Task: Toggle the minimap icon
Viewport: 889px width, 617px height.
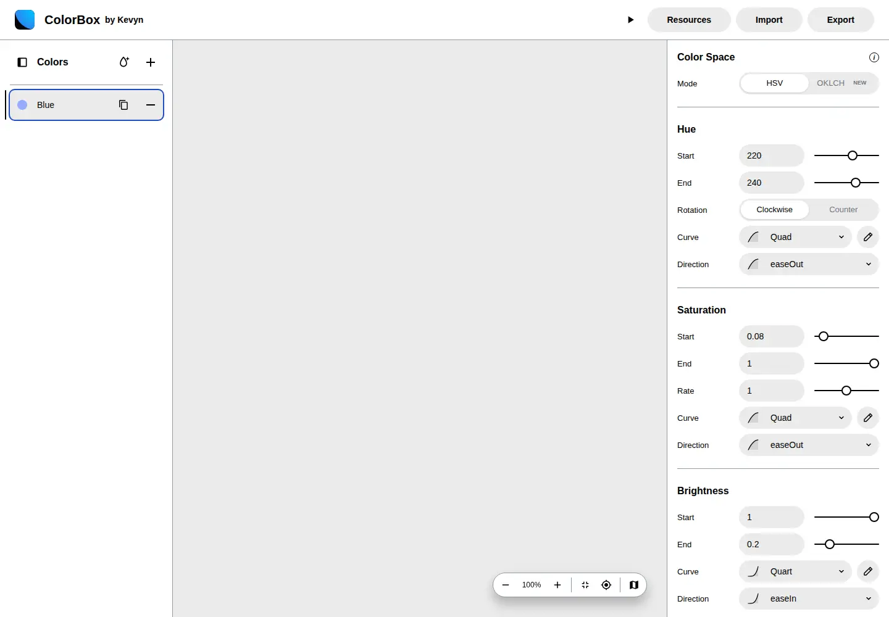Action: pyautogui.click(x=634, y=585)
